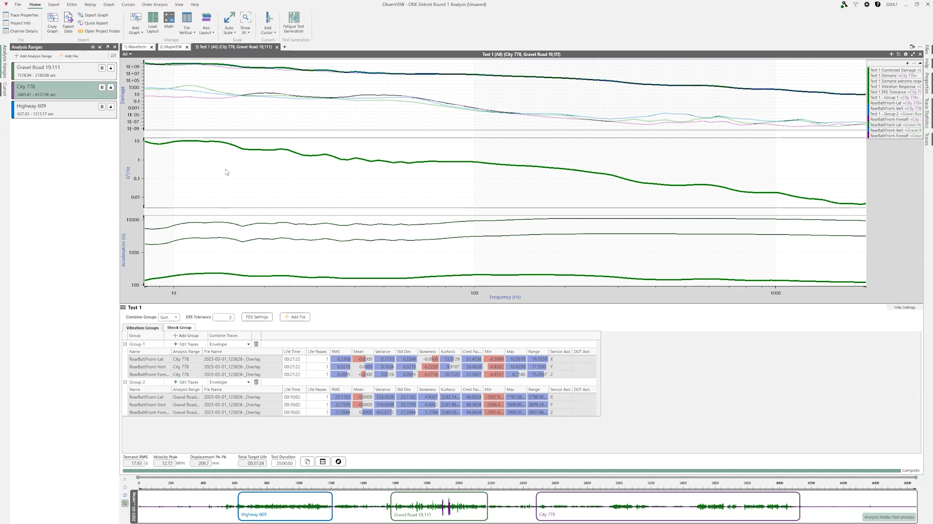Click Add Analysis Range
This screenshot has width=933, height=524.
33,56
